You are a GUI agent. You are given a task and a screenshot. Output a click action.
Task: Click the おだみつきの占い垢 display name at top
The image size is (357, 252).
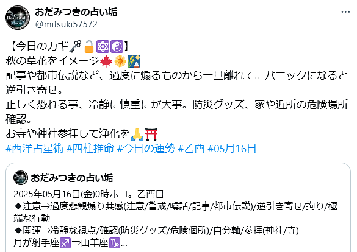(x=76, y=12)
